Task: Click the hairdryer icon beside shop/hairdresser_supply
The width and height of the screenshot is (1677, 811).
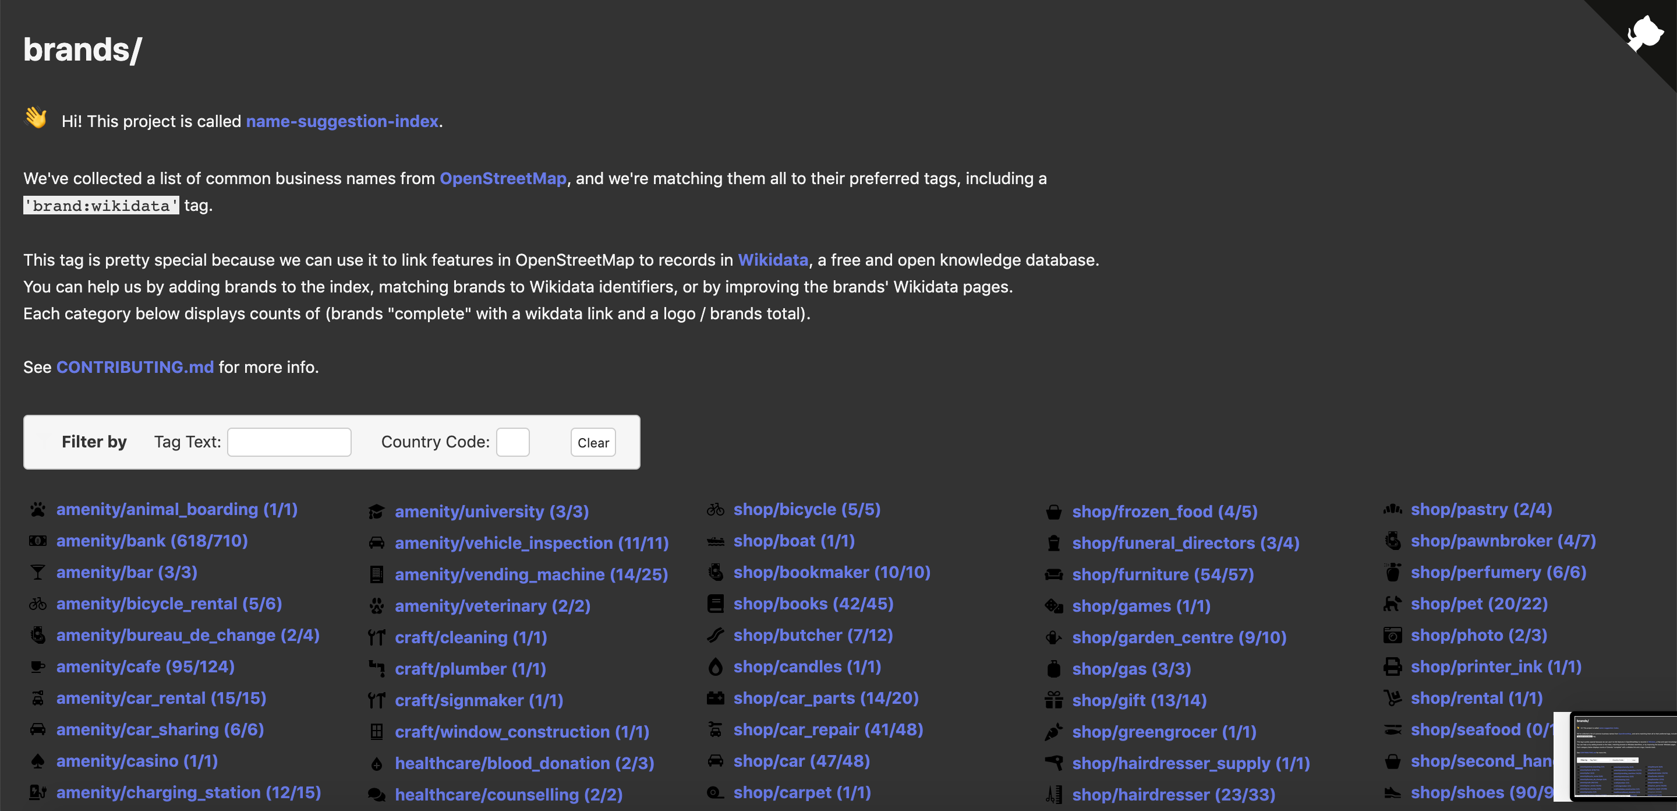Action: coord(1054,763)
